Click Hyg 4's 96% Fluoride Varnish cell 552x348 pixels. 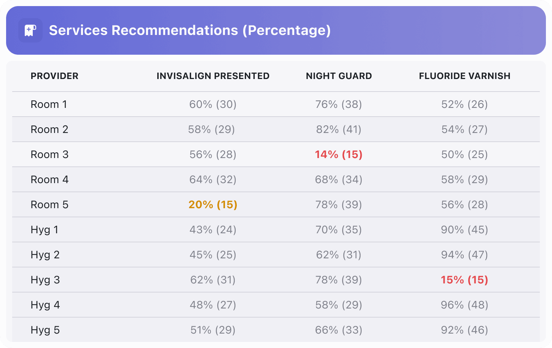(x=464, y=305)
